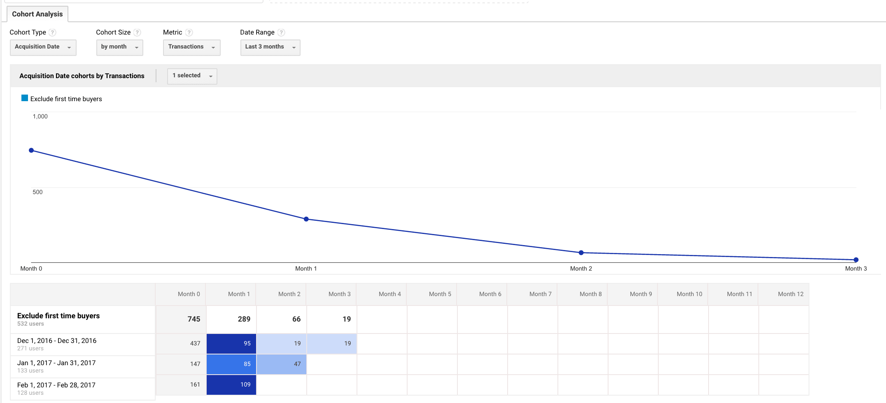Open the Last 3 months dropdown

tap(270, 47)
